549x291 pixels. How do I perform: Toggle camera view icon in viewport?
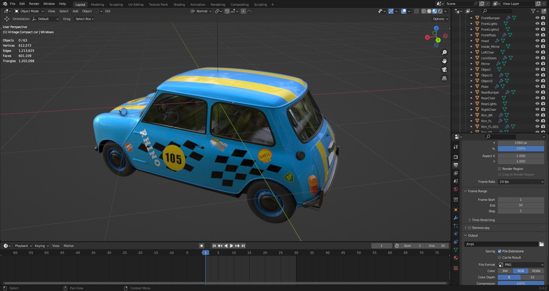tap(444, 70)
